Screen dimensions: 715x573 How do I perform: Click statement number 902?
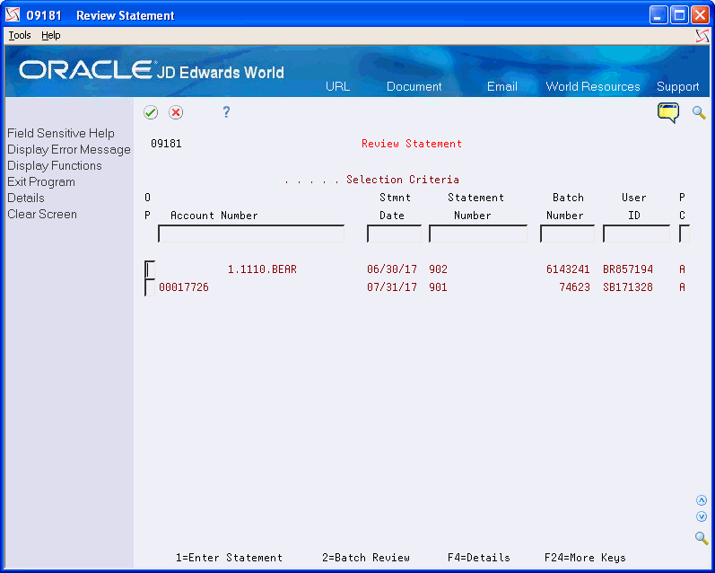coord(438,269)
